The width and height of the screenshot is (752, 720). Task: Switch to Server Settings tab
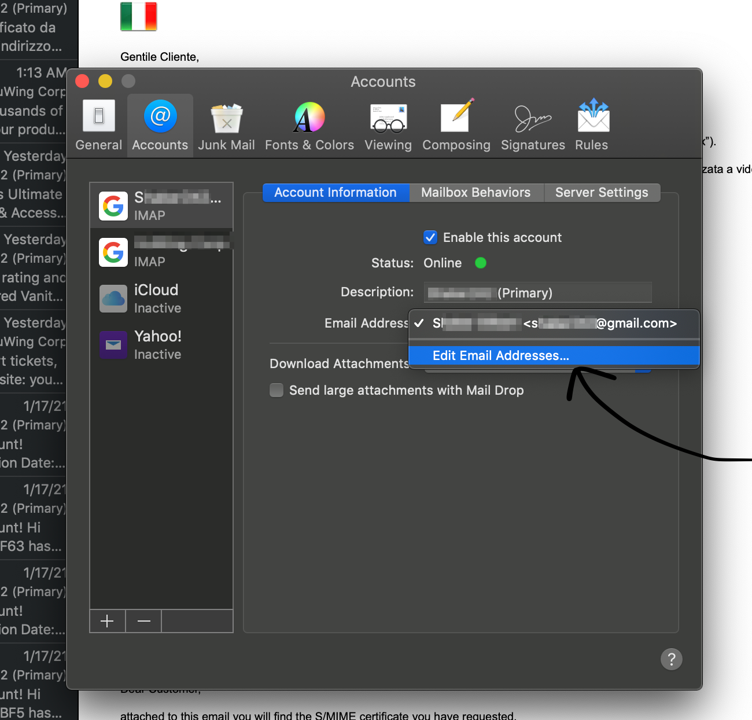(602, 193)
